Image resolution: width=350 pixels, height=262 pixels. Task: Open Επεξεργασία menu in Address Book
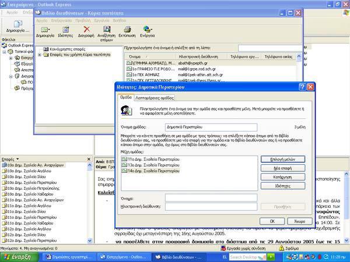tap(61, 20)
